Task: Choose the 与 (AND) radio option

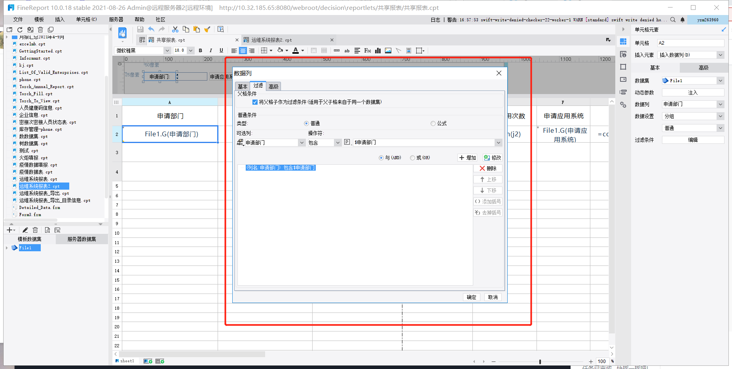Action: (381, 158)
